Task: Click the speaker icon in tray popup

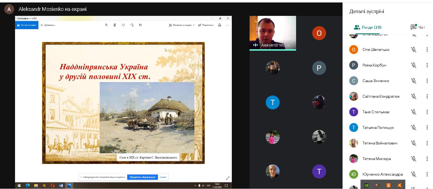Action: coord(377,185)
